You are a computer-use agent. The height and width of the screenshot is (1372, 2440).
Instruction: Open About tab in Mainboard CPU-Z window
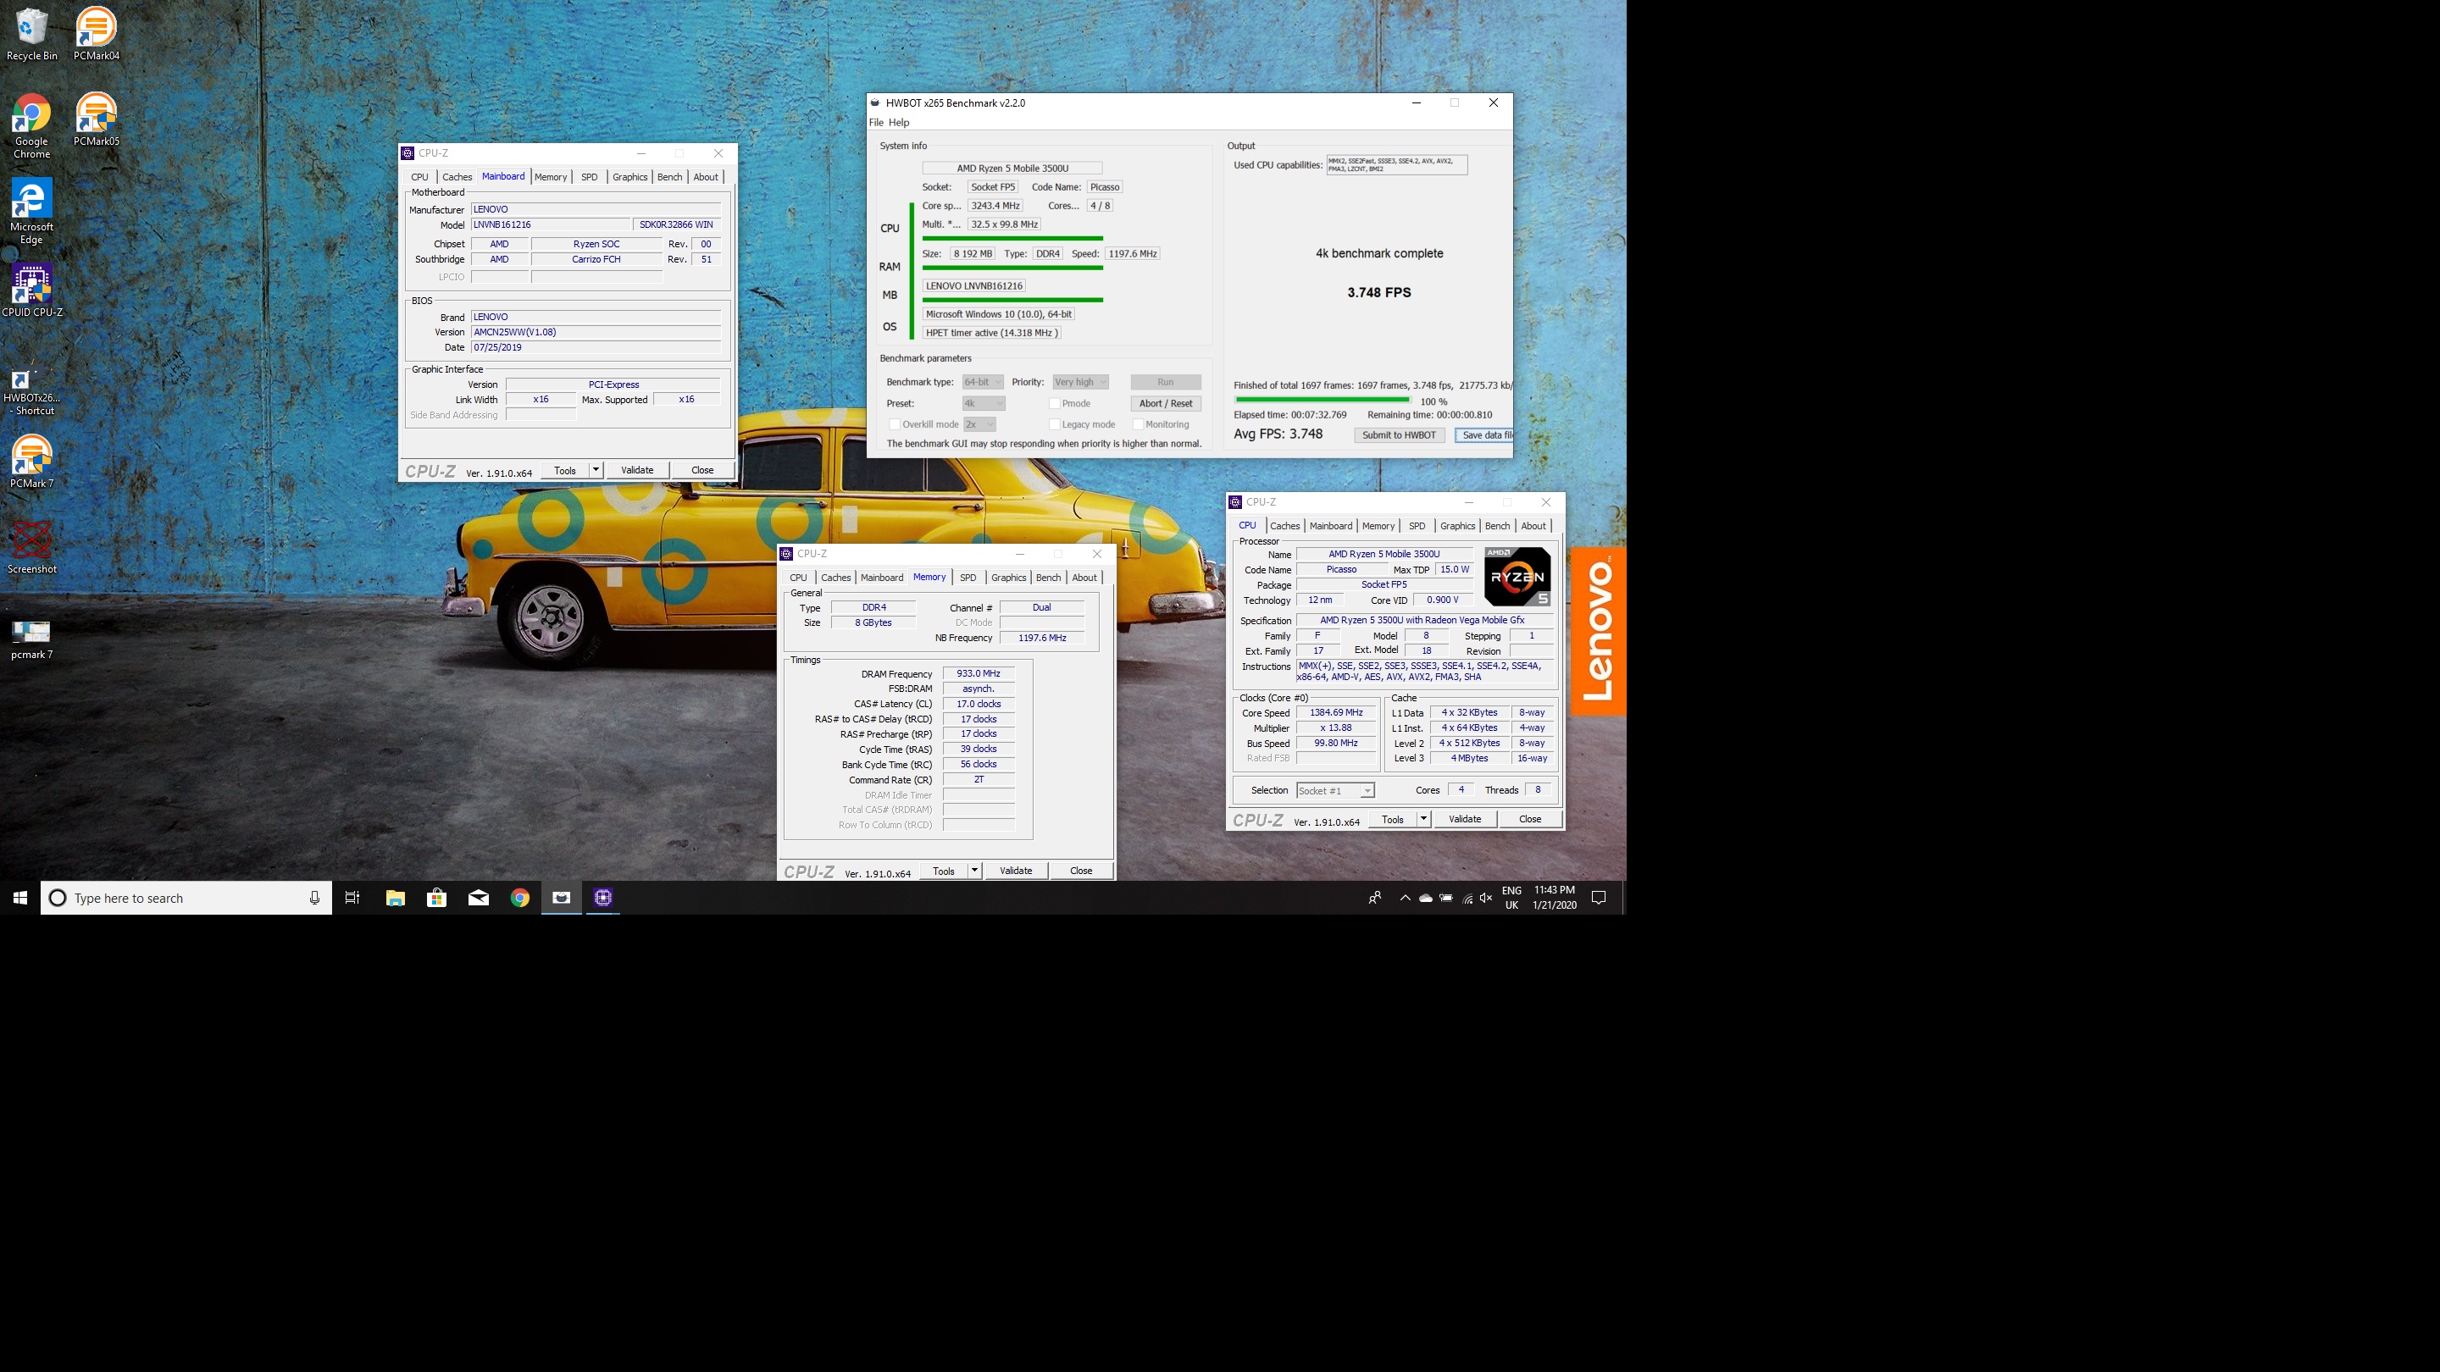706,177
